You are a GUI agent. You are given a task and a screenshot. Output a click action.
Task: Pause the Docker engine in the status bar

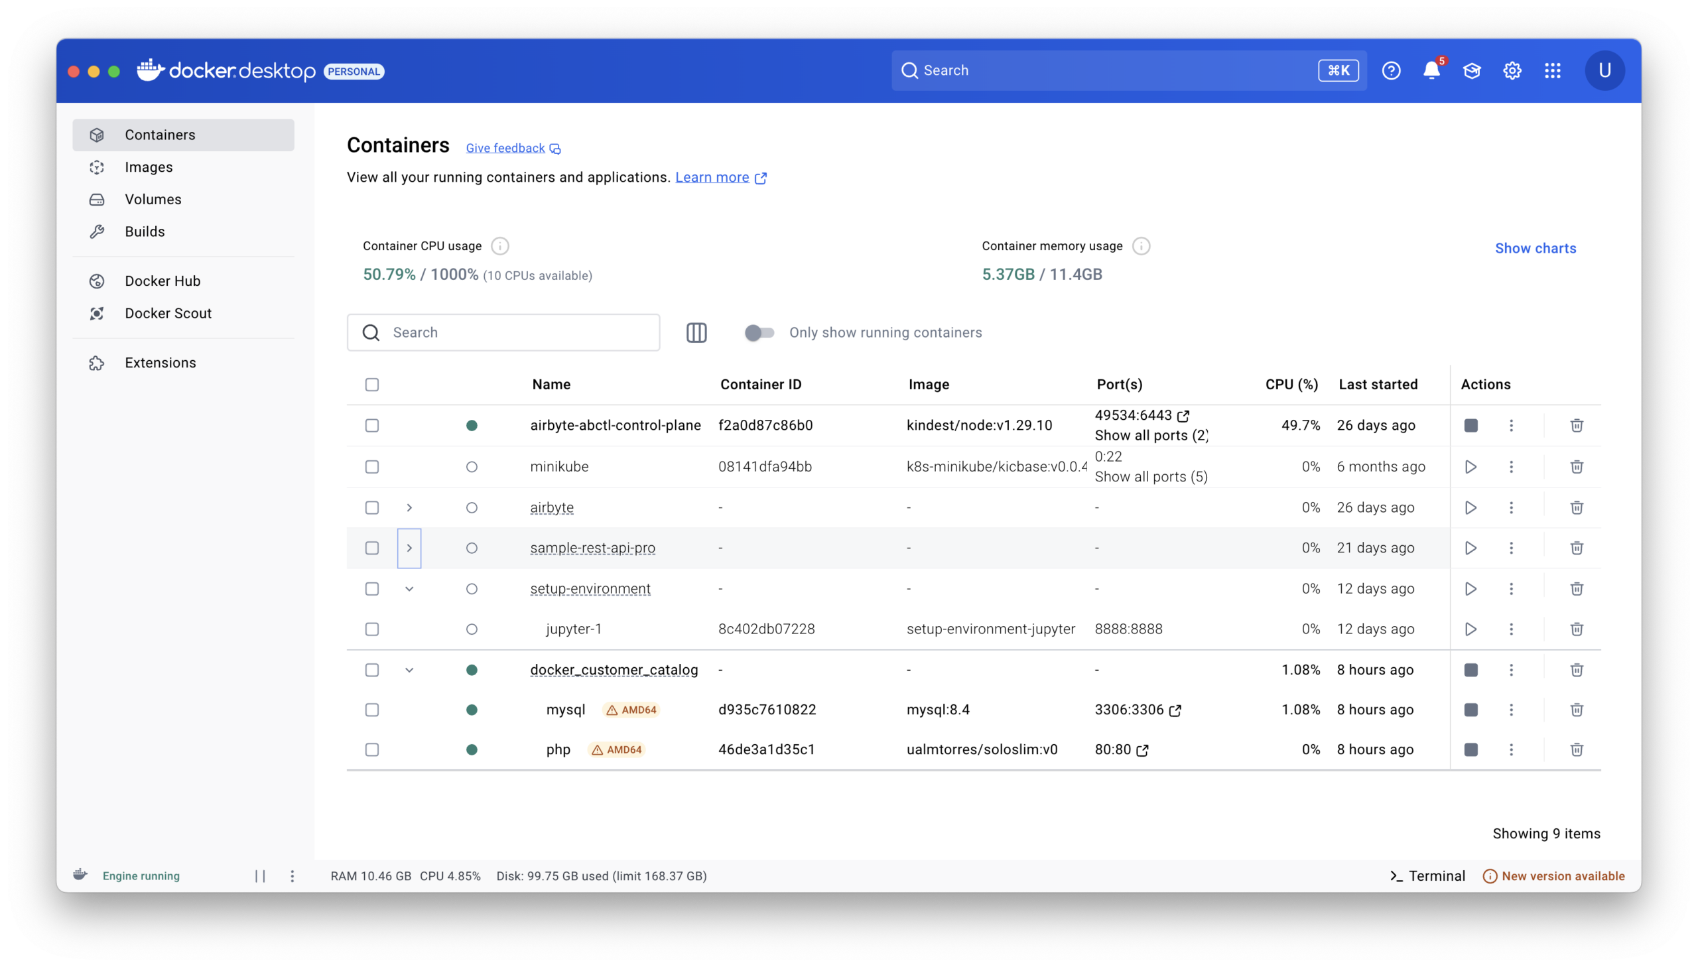point(260,875)
